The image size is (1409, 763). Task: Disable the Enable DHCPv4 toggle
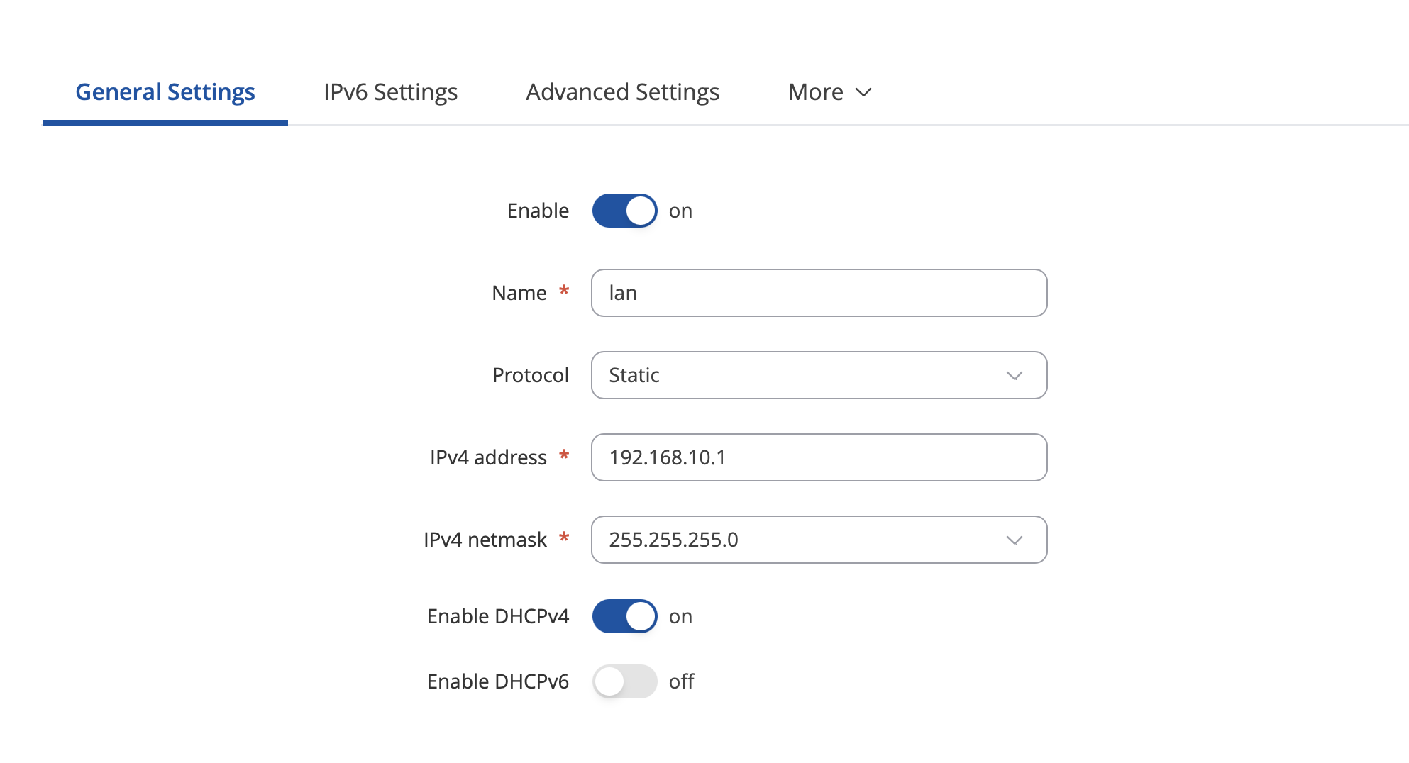pyautogui.click(x=624, y=616)
